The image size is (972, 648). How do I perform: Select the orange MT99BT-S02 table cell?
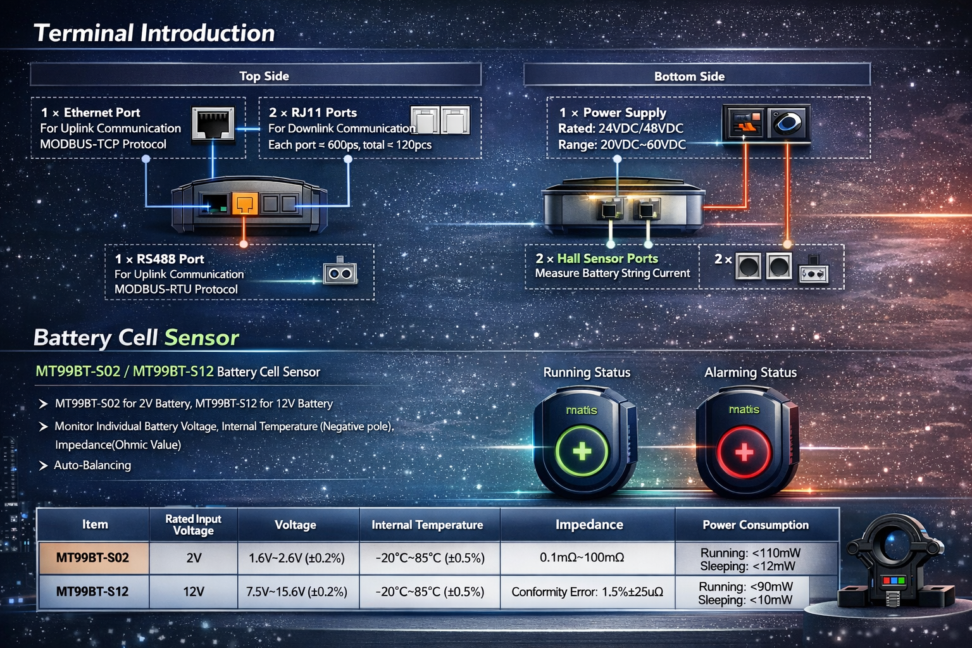(93, 558)
